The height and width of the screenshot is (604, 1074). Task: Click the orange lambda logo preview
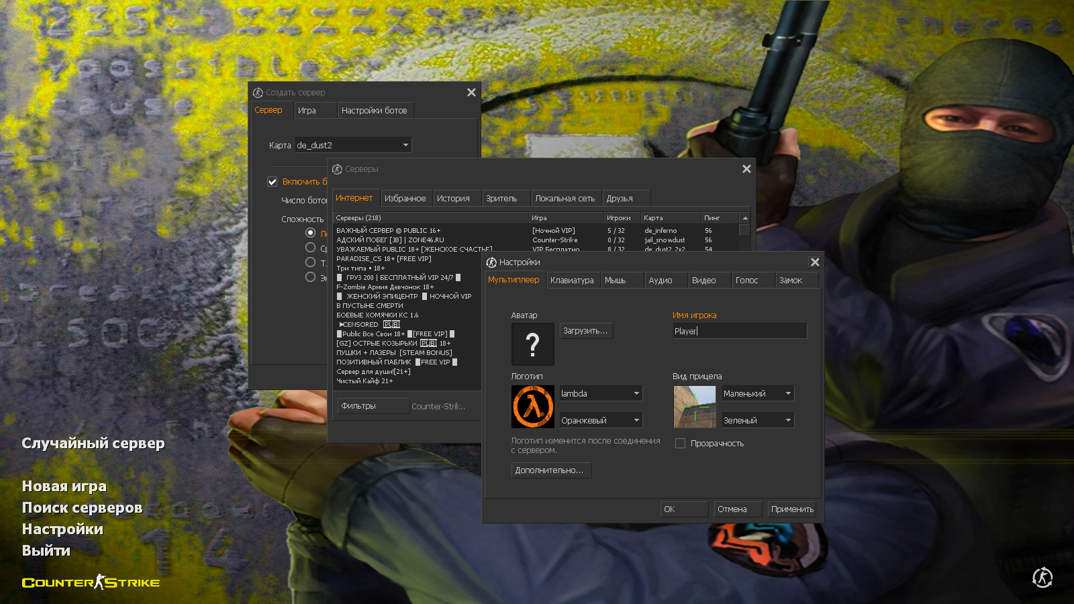click(x=532, y=407)
